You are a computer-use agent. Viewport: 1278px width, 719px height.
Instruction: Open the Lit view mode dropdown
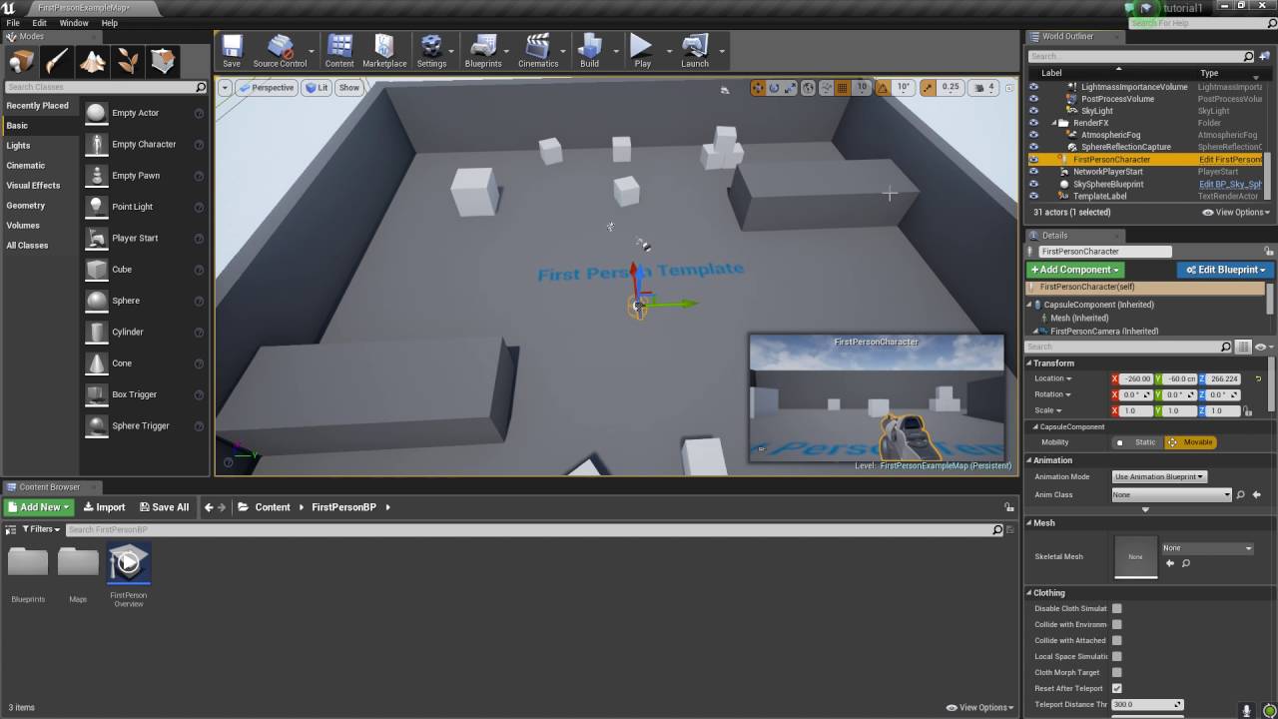[317, 88]
